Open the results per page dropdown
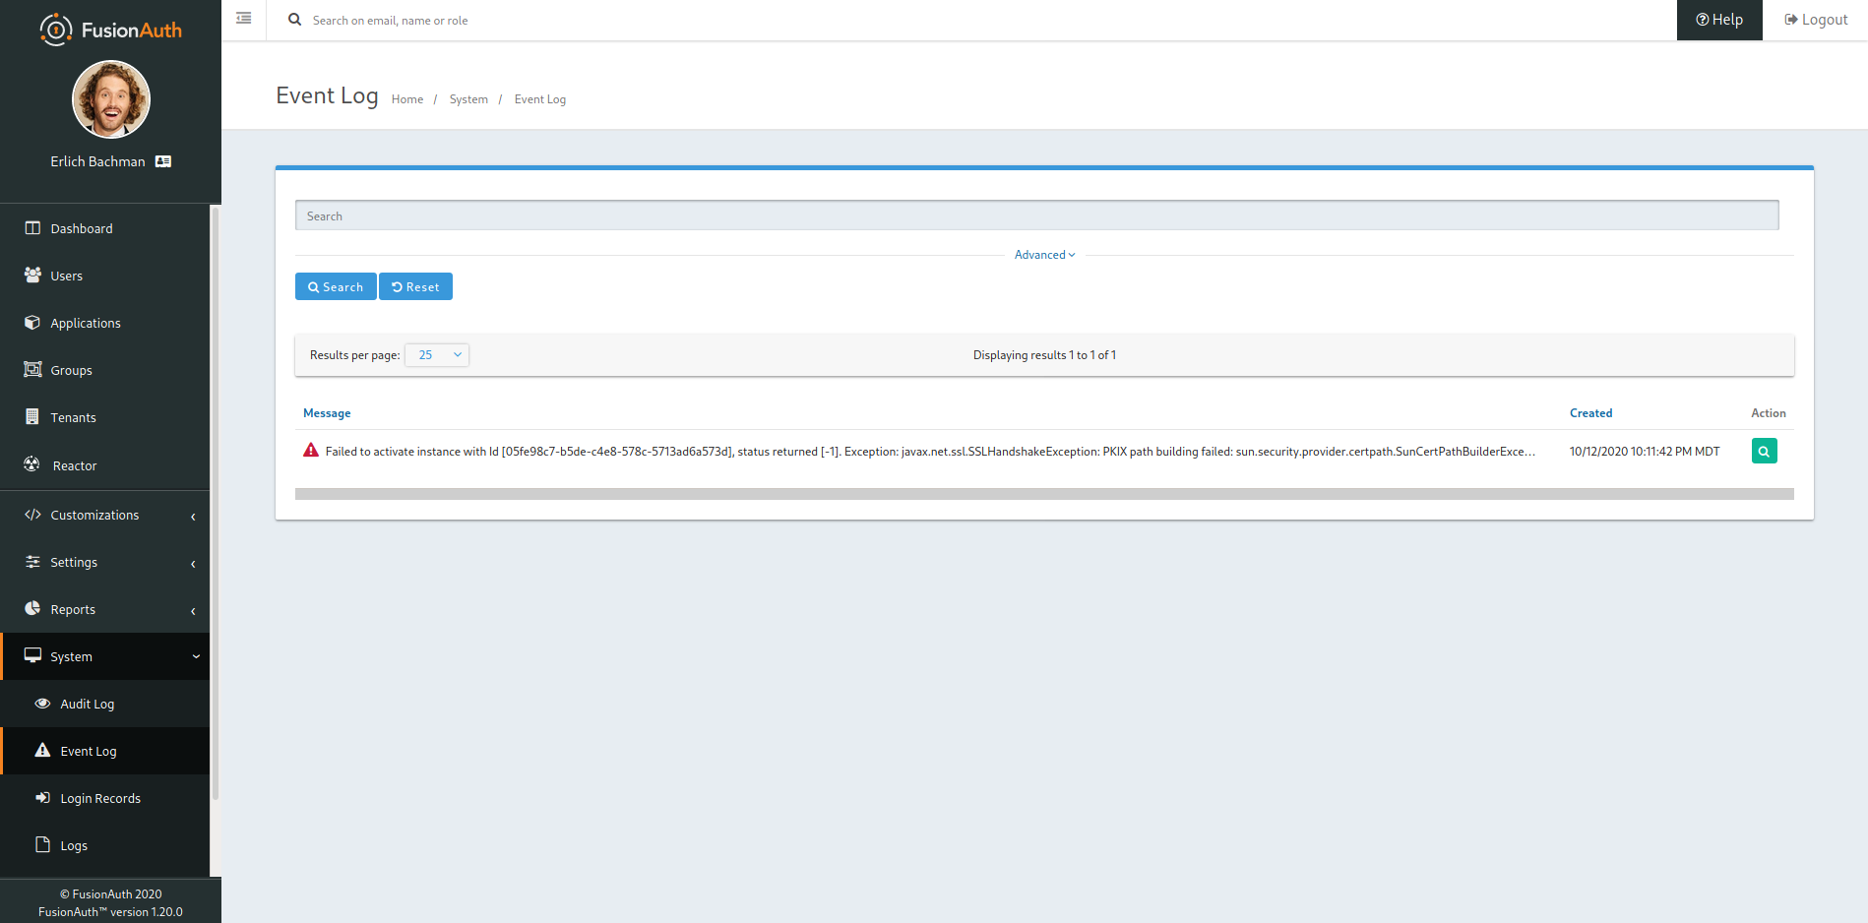This screenshot has height=923, width=1868. tap(436, 354)
